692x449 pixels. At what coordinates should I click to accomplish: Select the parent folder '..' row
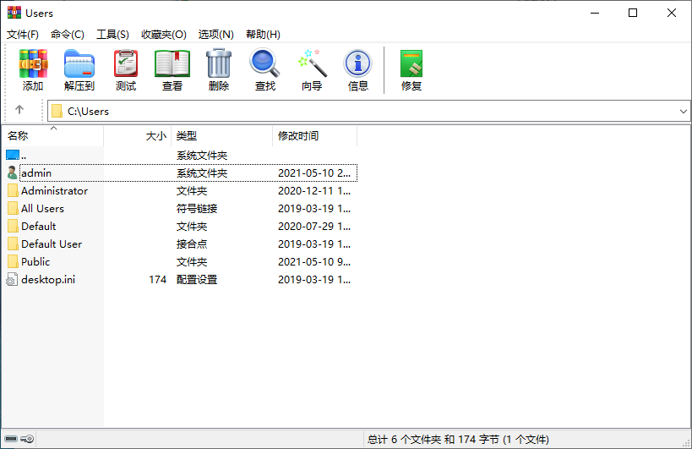click(x=181, y=155)
